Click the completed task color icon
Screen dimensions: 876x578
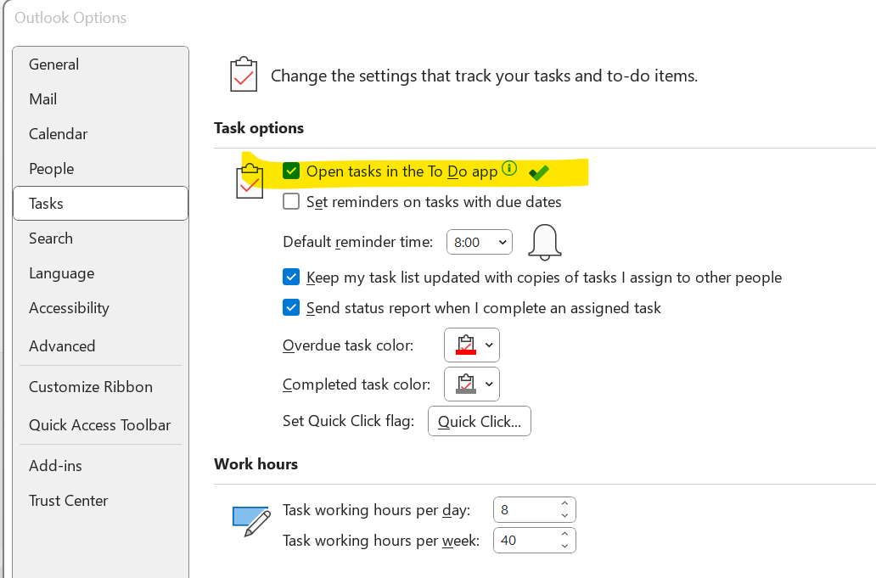click(x=464, y=384)
